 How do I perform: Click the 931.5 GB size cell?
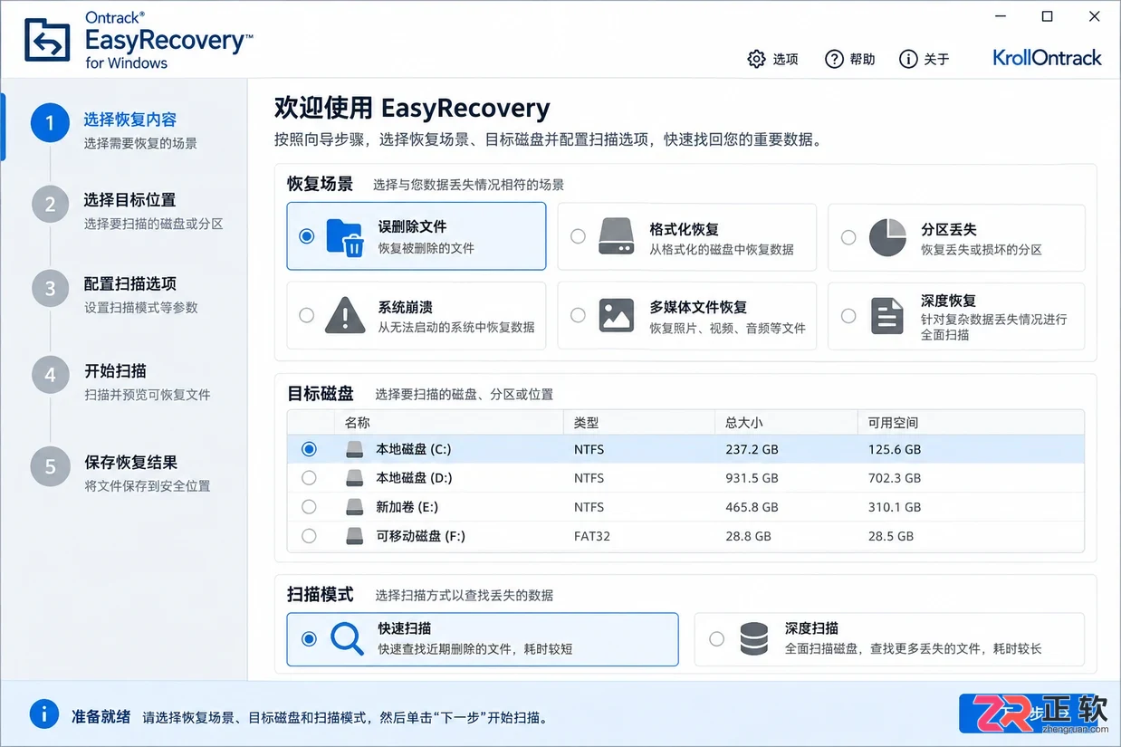[x=752, y=478]
